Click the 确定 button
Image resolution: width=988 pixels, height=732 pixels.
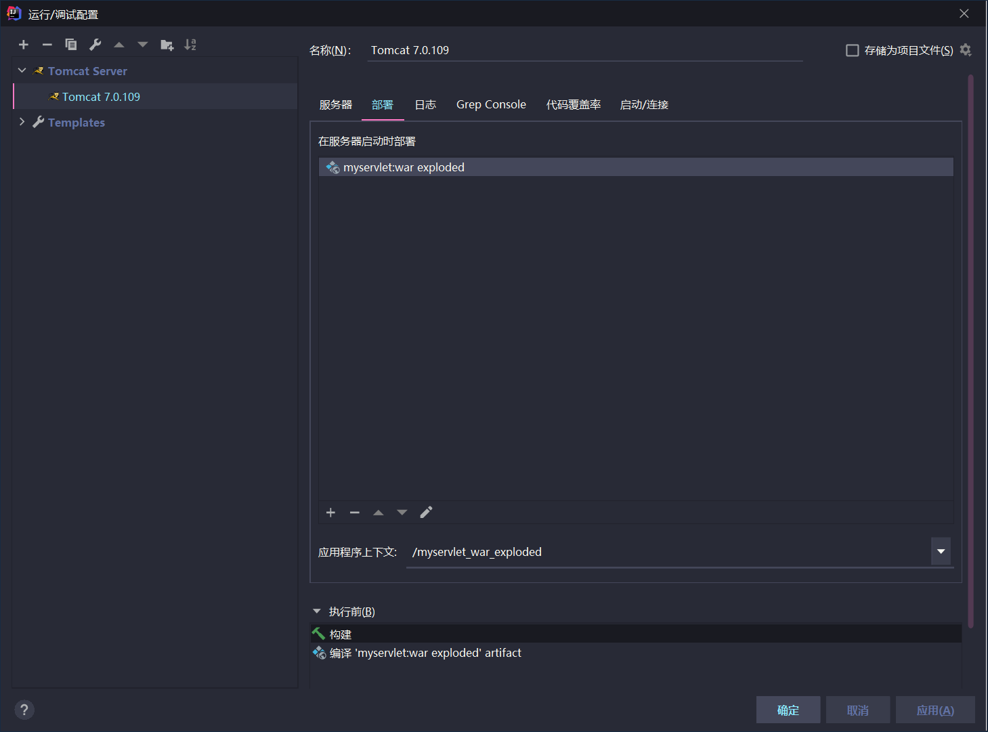(x=788, y=710)
